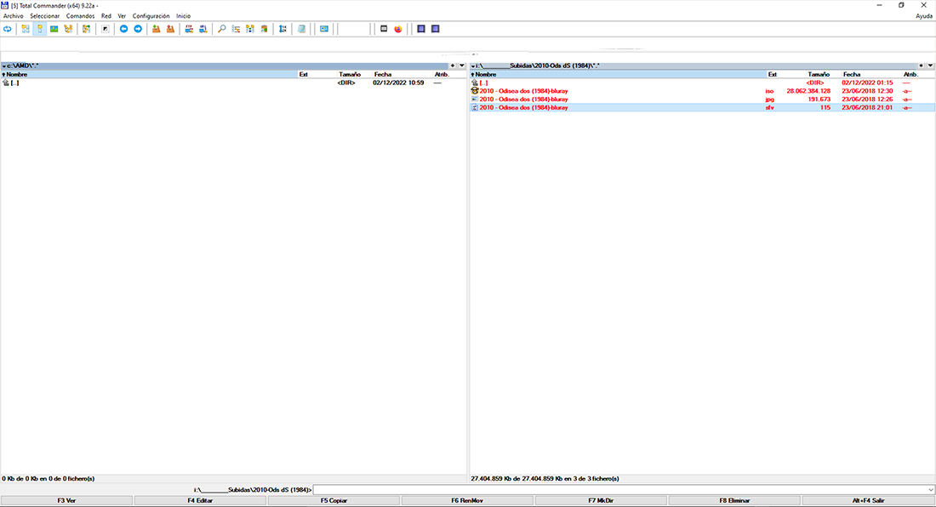
Task: Go forward using the blue right arrow
Action: tap(138, 29)
